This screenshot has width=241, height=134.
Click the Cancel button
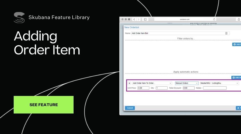tap(130, 108)
